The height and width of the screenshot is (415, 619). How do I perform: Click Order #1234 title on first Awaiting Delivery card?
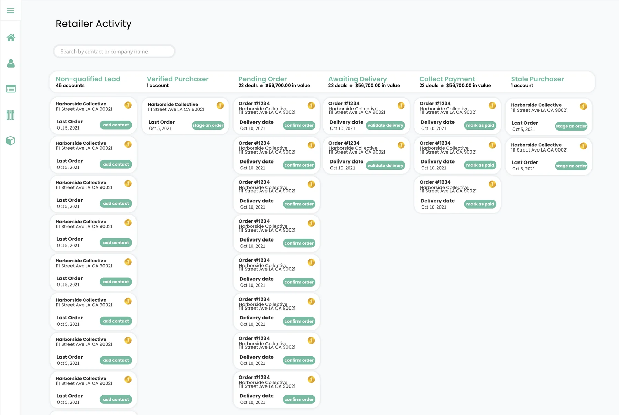(x=344, y=103)
